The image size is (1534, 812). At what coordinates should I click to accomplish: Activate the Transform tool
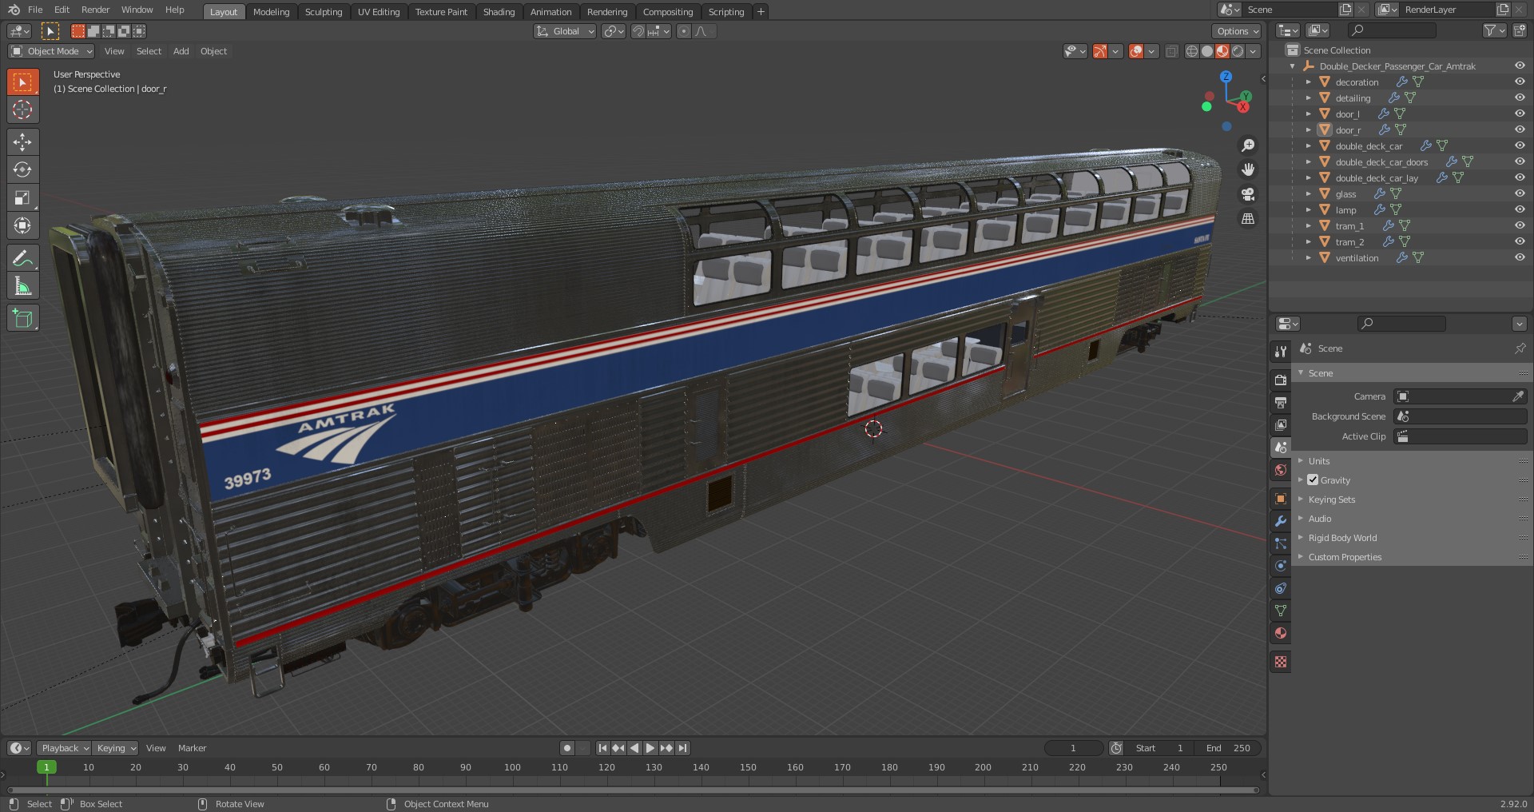point(22,225)
